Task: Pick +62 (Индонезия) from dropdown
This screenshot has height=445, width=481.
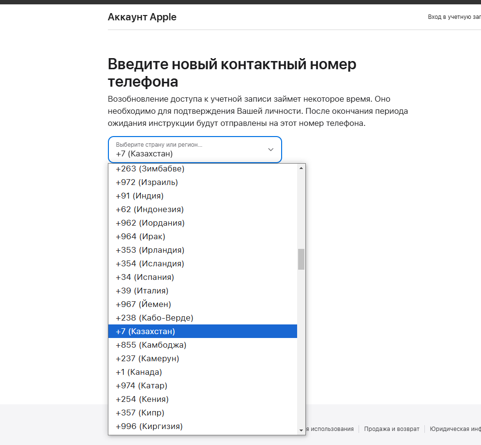Action: [x=202, y=209]
